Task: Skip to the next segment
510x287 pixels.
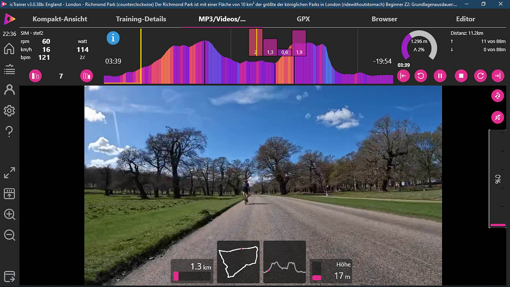Action: click(x=497, y=76)
